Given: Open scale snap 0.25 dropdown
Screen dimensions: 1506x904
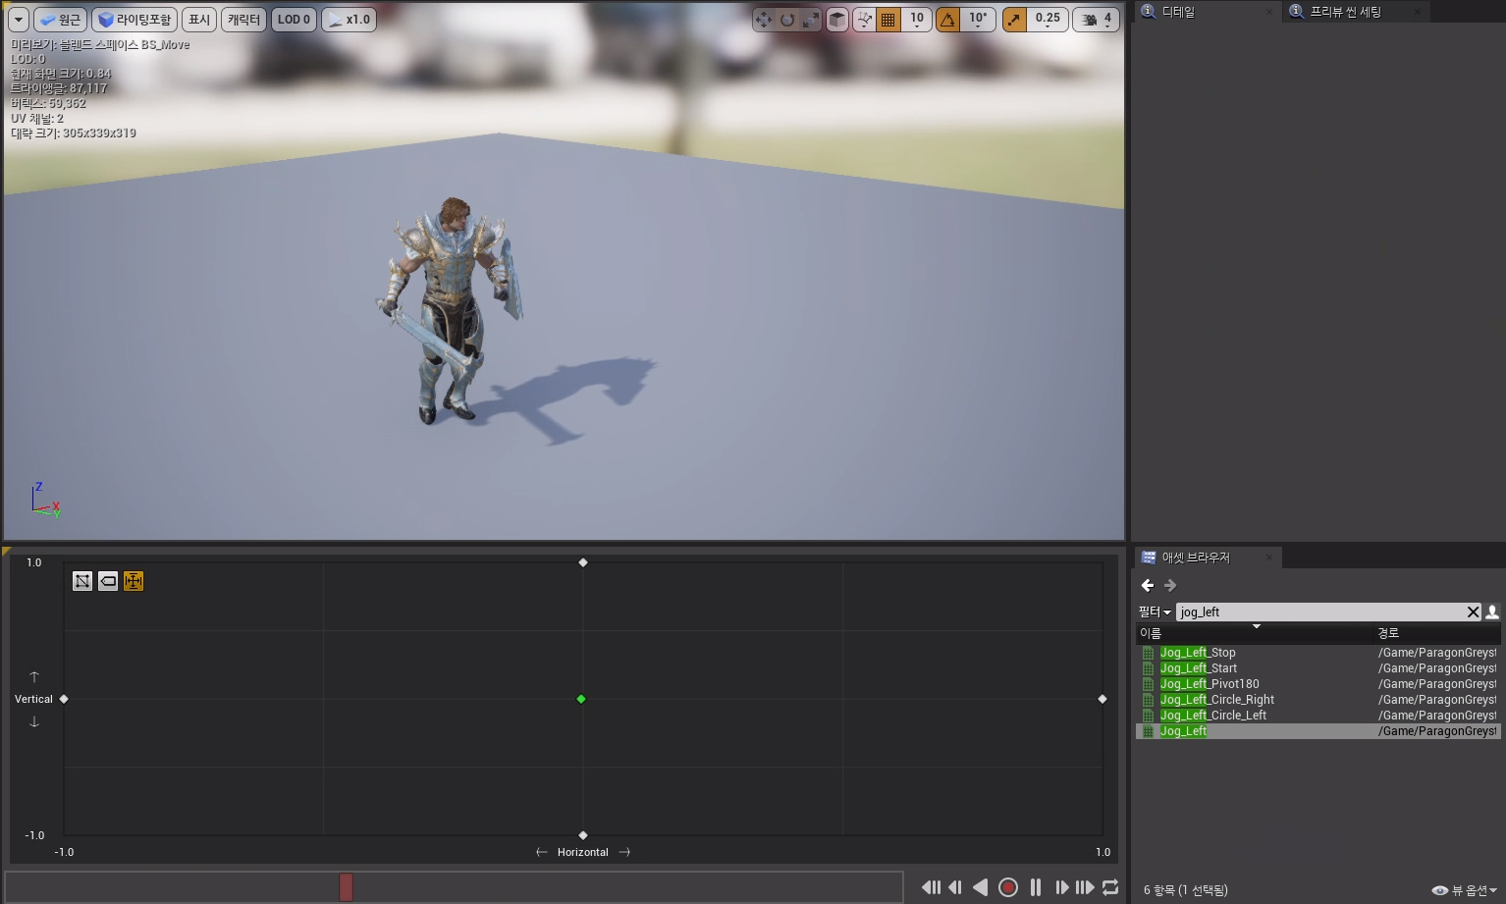Looking at the screenshot, I should point(1048,20).
